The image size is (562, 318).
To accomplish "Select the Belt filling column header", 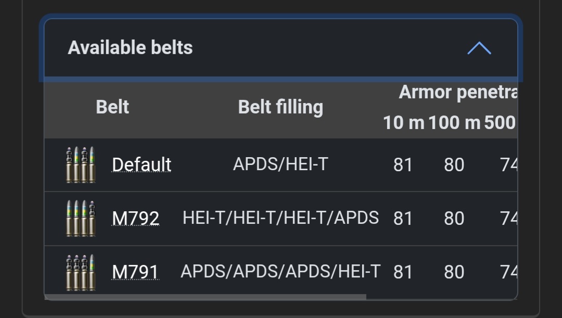I will [x=281, y=107].
